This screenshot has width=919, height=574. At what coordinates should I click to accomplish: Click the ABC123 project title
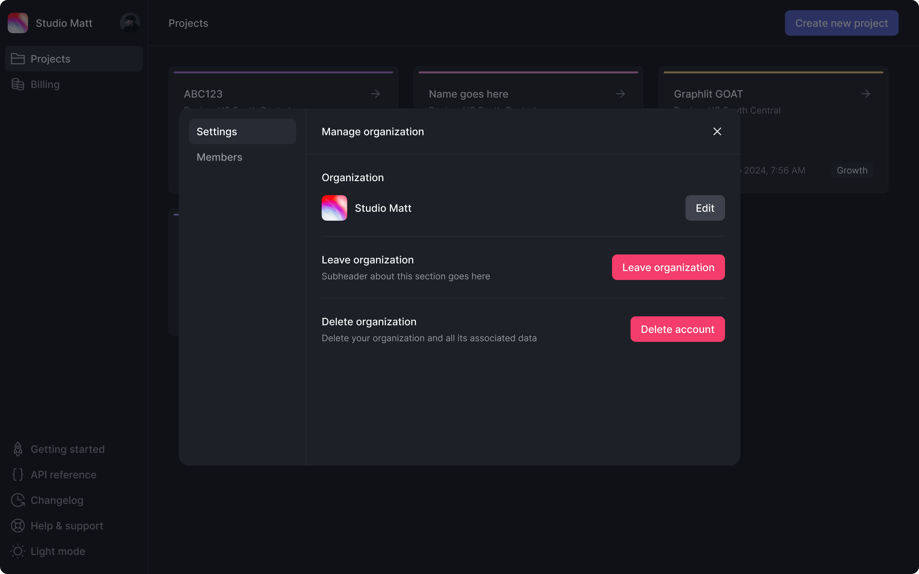point(203,94)
